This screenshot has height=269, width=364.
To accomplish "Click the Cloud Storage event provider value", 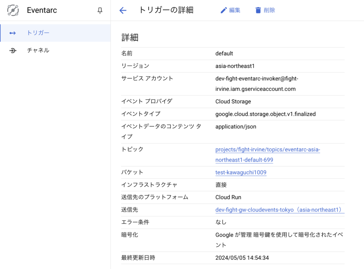I will (233, 101).
